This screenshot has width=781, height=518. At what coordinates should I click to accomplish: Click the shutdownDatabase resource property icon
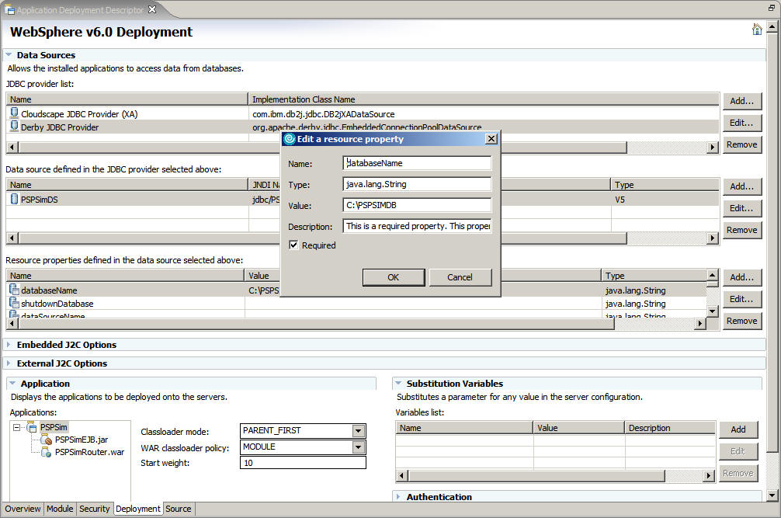[x=14, y=303]
